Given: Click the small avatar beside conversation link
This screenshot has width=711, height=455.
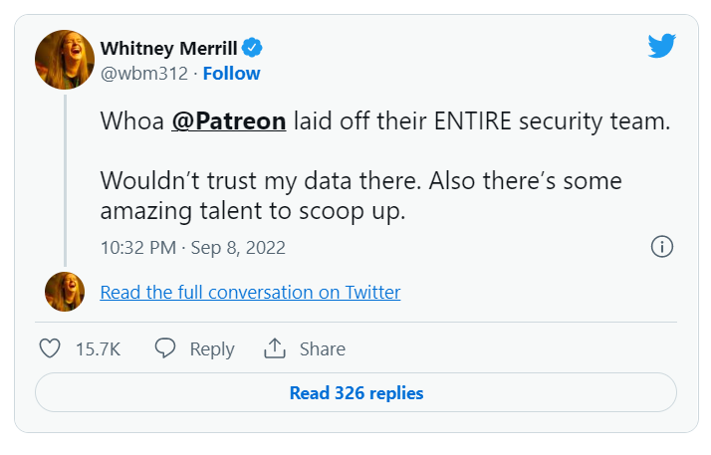Looking at the screenshot, I should pos(65,292).
